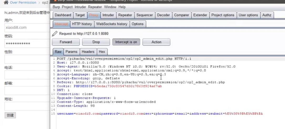Image resolution: width=285 pixels, height=129 pixels.
Task: Click the Accept-Encoding: gzip, deflate line
Action: [x=88, y=78]
